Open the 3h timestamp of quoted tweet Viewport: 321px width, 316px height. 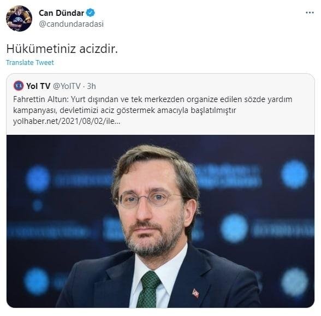click(91, 86)
